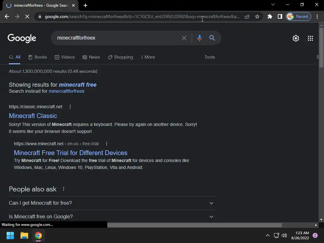Image resolution: width=324 pixels, height=243 pixels.
Task: Open Chrome's three-dot menu
Action: pyautogui.click(x=317, y=16)
